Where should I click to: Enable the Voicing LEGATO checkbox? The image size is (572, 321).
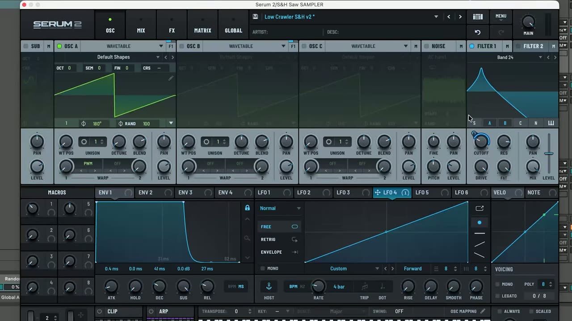tap(497, 296)
